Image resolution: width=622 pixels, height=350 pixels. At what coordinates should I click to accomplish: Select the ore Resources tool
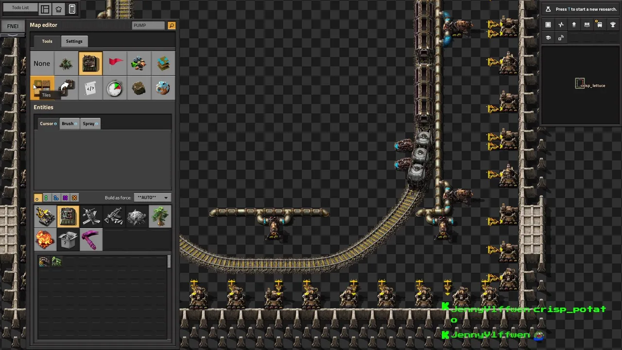[x=139, y=64]
